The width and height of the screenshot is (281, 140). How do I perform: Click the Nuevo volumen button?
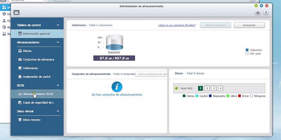coord(216,25)
